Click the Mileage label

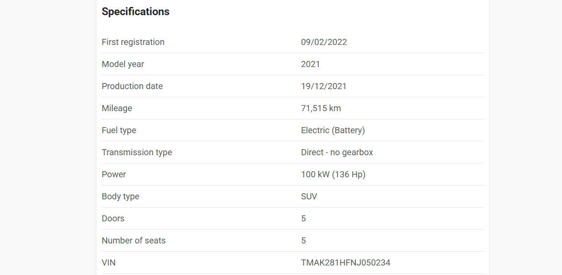pos(117,108)
